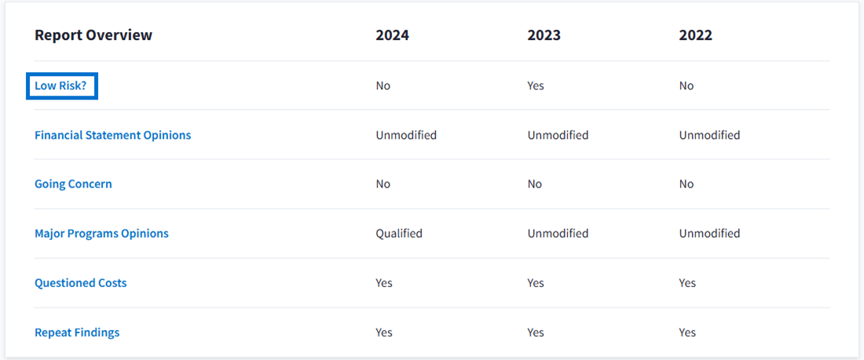
Task: Open the Major Programs Opinions link
Action: (101, 234)
